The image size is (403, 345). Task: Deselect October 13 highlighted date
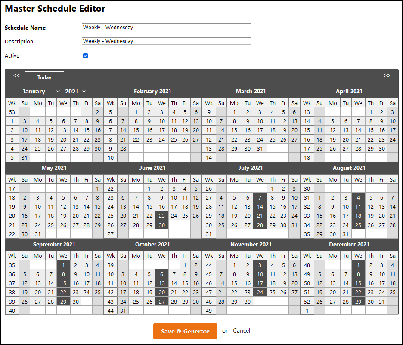[x=161, y=283]
